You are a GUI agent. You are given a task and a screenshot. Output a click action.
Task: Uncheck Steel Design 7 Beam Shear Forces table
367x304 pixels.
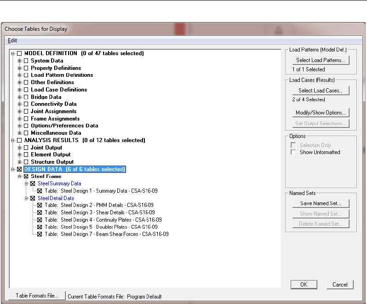pos(40,234)
